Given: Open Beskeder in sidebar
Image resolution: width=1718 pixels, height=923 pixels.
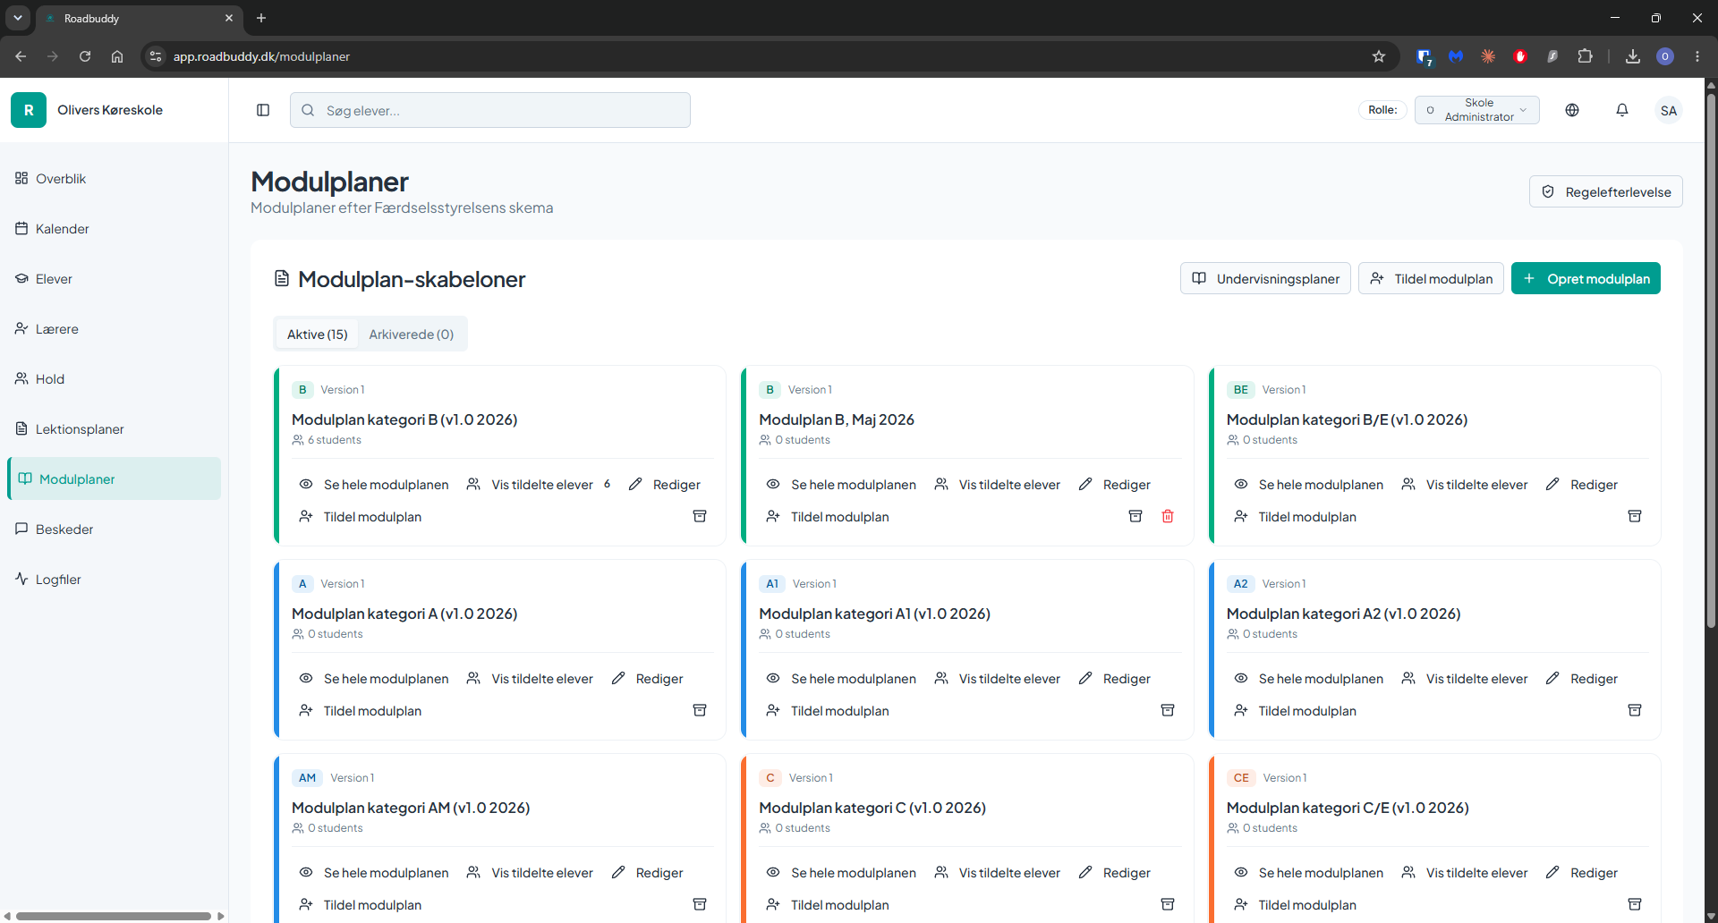Looking at the screenshot, I should pos(115,529).
